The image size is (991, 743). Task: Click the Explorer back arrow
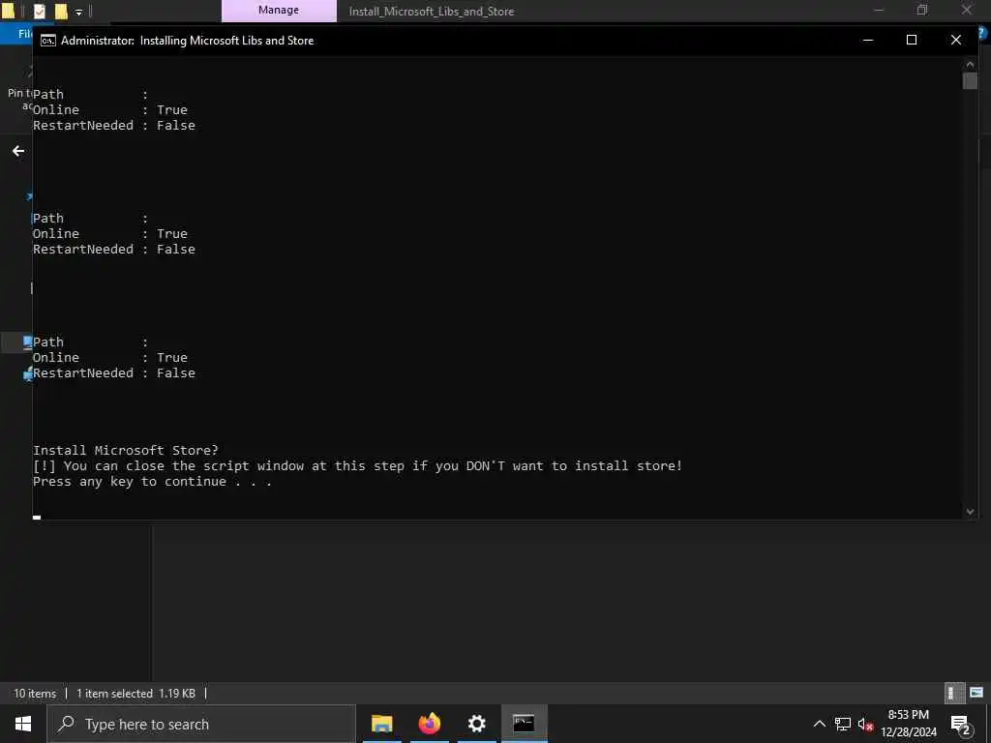18,151
